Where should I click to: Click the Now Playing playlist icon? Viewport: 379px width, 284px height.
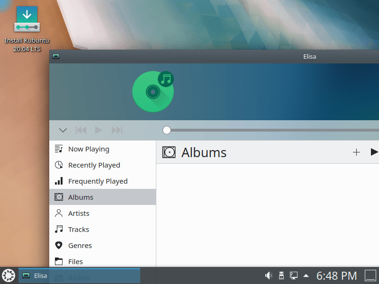(59, 149)
